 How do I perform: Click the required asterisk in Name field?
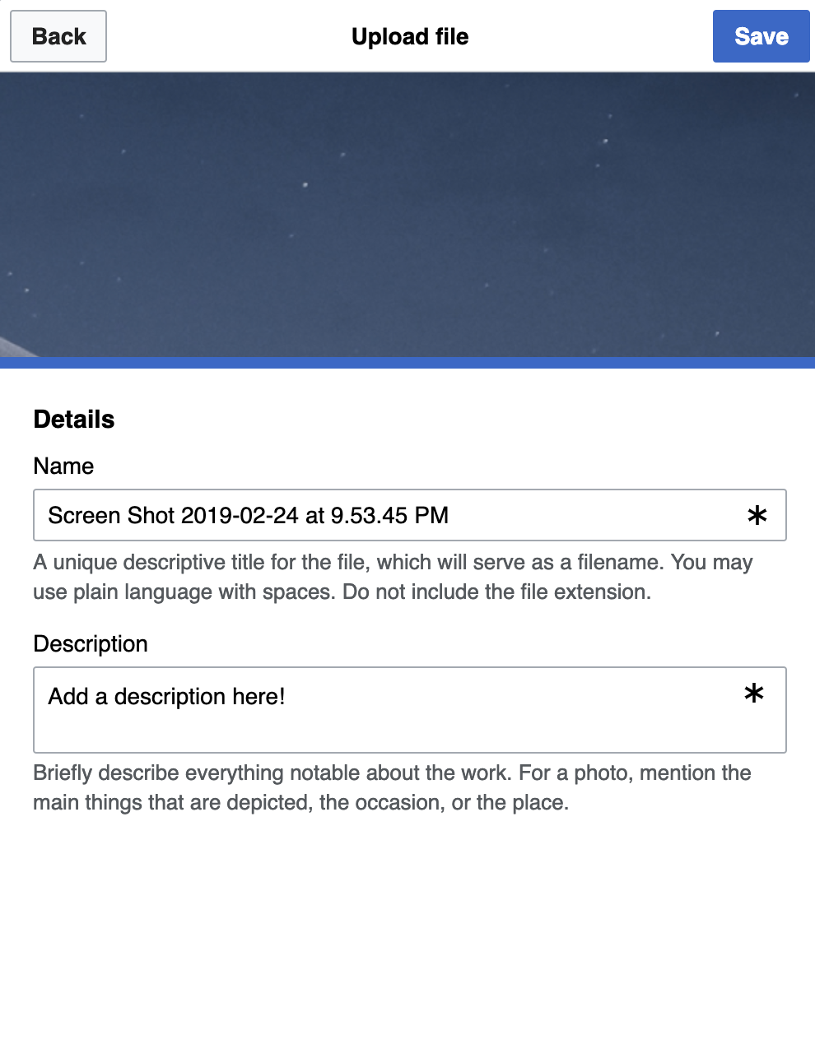coord(757,516)
